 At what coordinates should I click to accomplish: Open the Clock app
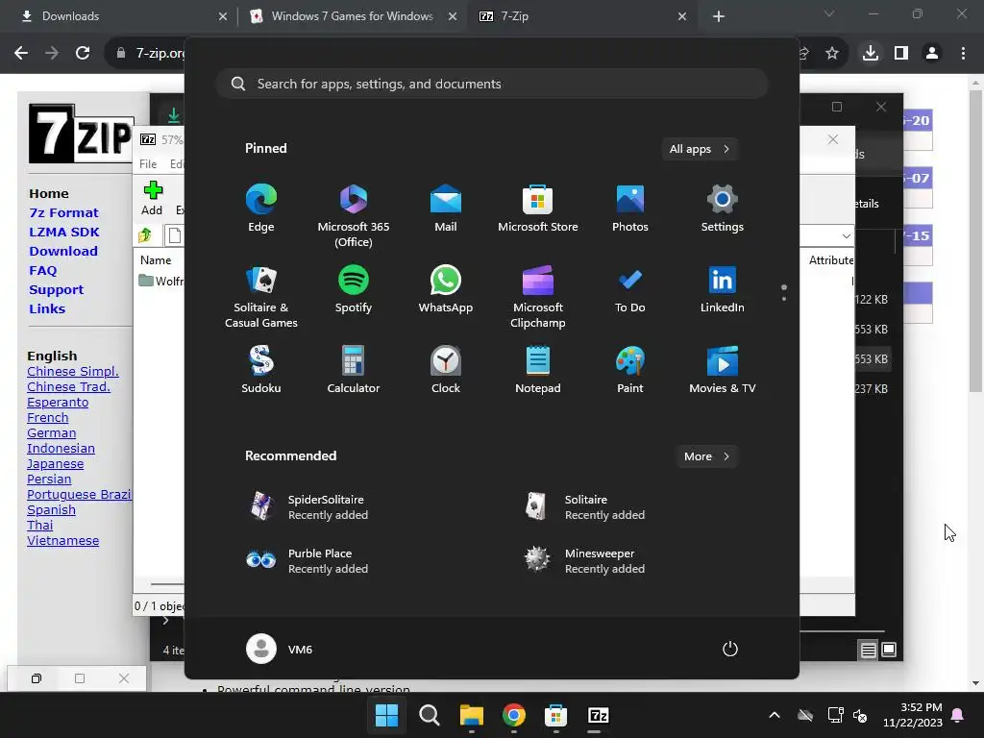pyautogui.click(x=446, y=370)
